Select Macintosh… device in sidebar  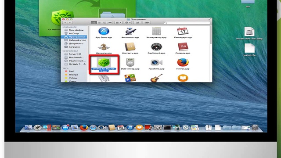(x=74, y=57)
